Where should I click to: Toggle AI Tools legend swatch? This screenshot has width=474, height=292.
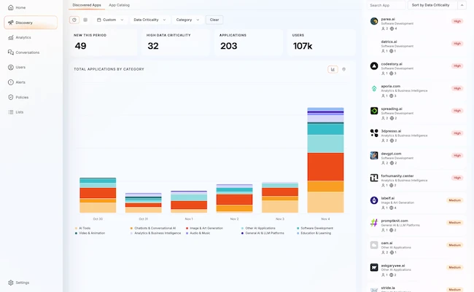[76, 229]
